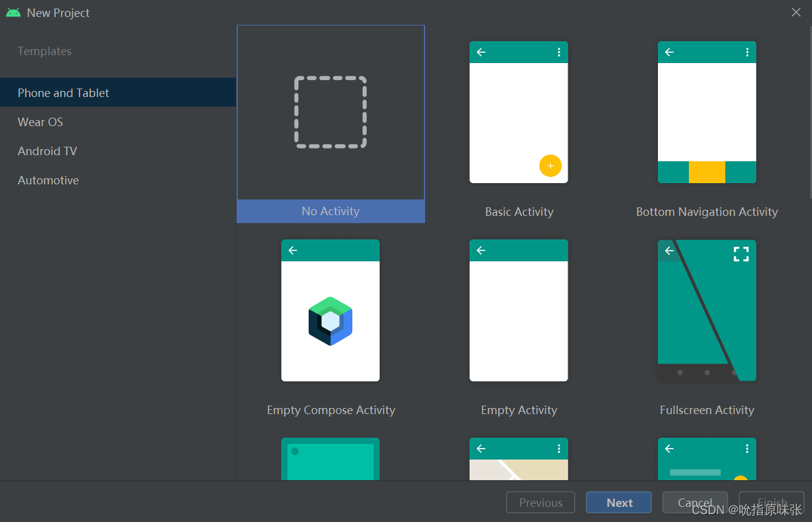Screen dimensions: 812x522
Task: Choose the Fullscreen Activity template thumbnail
Action: point(707,310)
